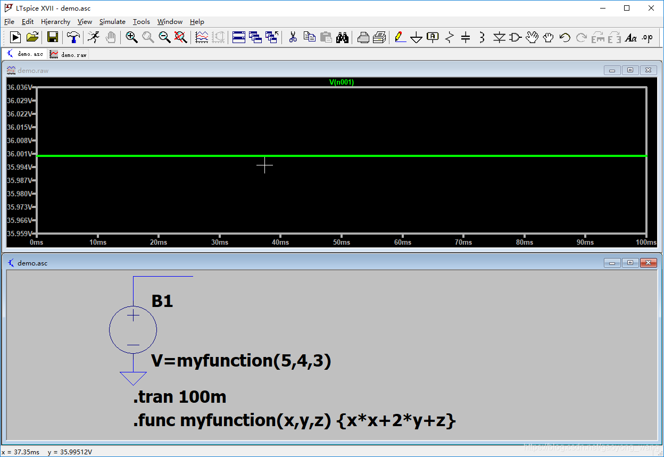Minimize the demo.raw window

tap(612, 70)
